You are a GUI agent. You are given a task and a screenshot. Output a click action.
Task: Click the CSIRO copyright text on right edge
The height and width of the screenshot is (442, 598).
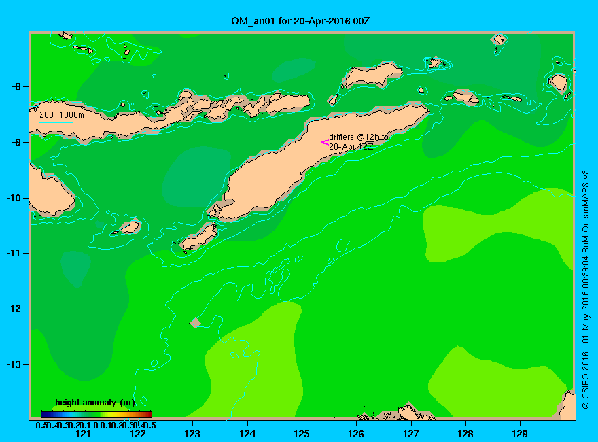[585, 290]
